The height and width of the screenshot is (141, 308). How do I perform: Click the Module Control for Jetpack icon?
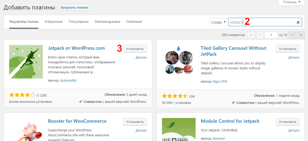point(179,130)
